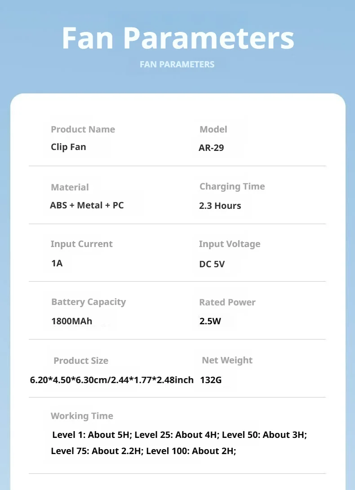Click the 132G net weight value
This screenshot has height=490, width=355.
[x=211, y=380]
